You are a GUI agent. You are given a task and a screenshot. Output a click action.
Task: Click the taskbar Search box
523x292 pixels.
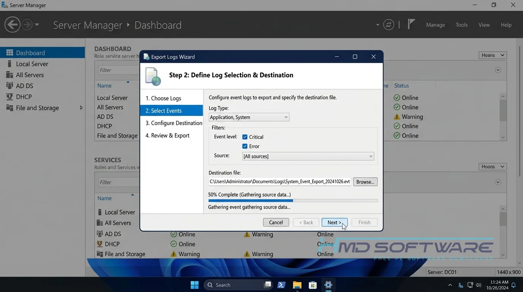(x=238, y=285)
